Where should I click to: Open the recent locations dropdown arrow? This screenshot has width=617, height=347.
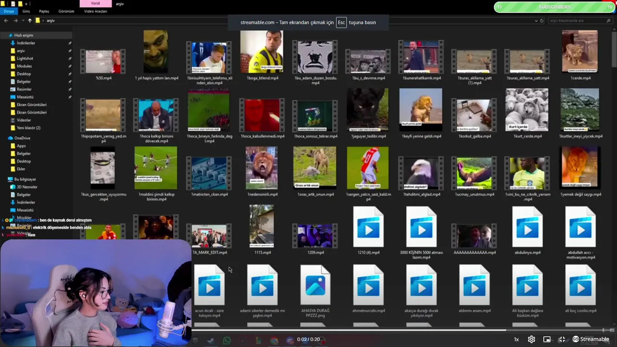pyautogui.click(x=23, y=21)
